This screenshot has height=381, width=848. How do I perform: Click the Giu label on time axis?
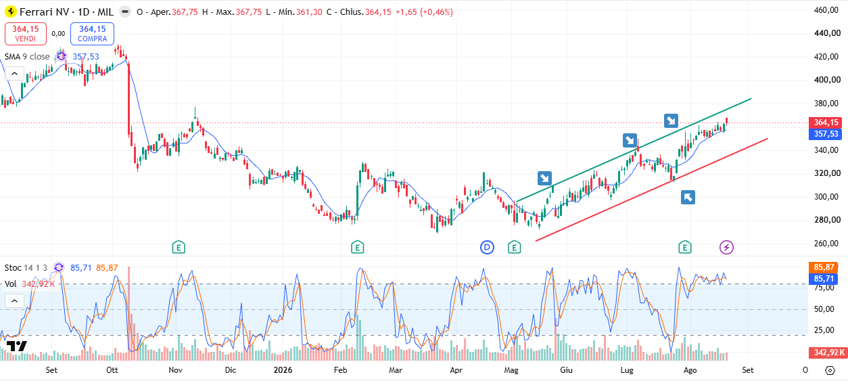pyautogui.click(x=567, y=370)
